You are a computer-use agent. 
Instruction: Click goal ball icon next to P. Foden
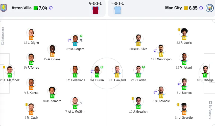pyautogui.click(x=144, y=67)
